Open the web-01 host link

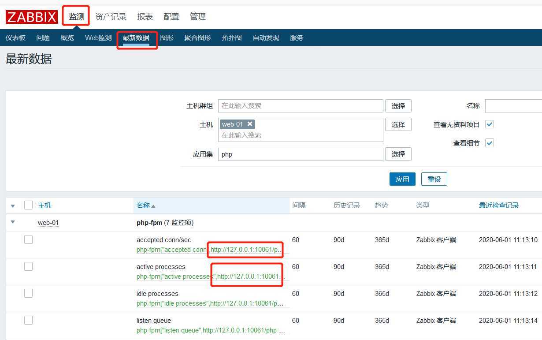[x=48, y=223]
